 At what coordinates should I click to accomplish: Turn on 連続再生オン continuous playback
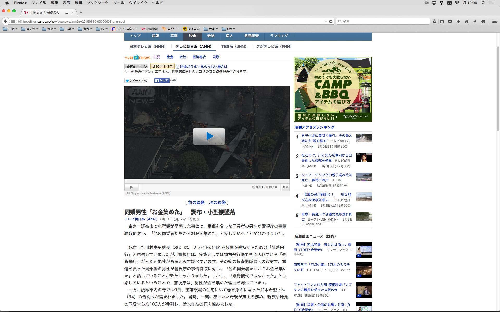[137, 67]
